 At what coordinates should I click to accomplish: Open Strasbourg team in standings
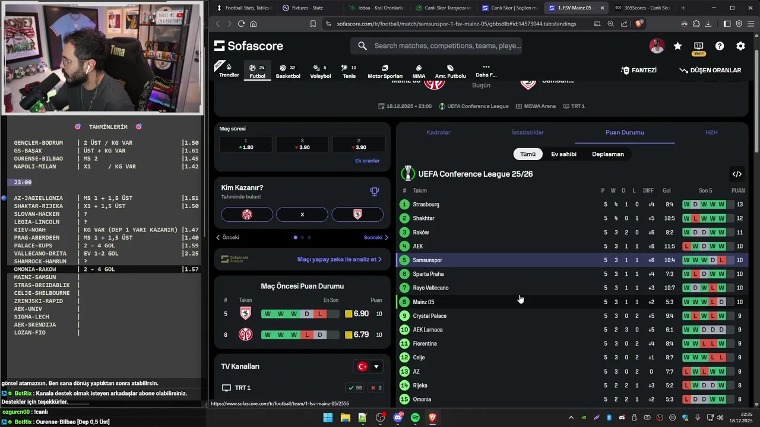(426, 205)
